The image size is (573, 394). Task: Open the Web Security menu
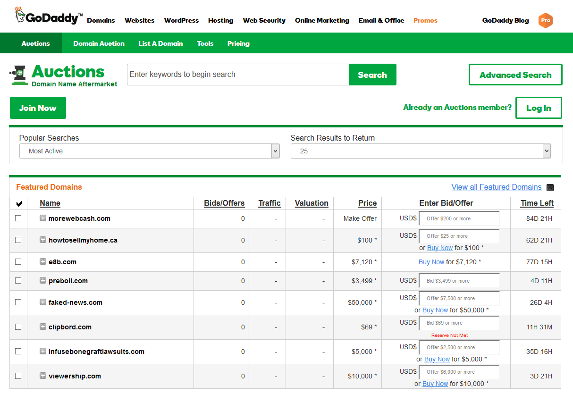264,20
